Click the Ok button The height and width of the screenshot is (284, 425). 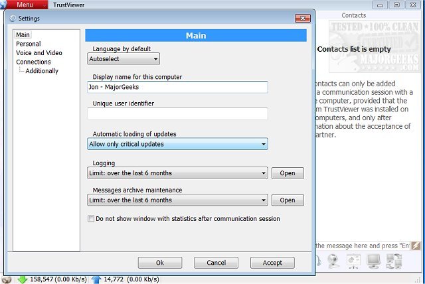[160, 263]
